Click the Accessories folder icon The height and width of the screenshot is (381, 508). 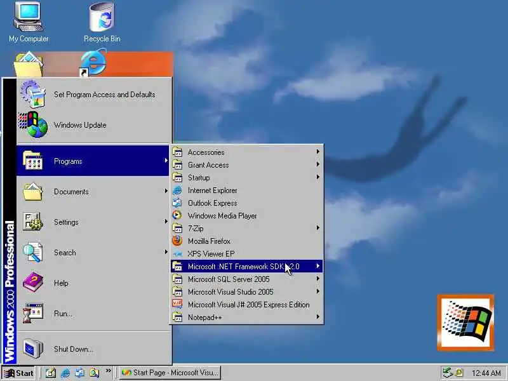coord(177,152)
